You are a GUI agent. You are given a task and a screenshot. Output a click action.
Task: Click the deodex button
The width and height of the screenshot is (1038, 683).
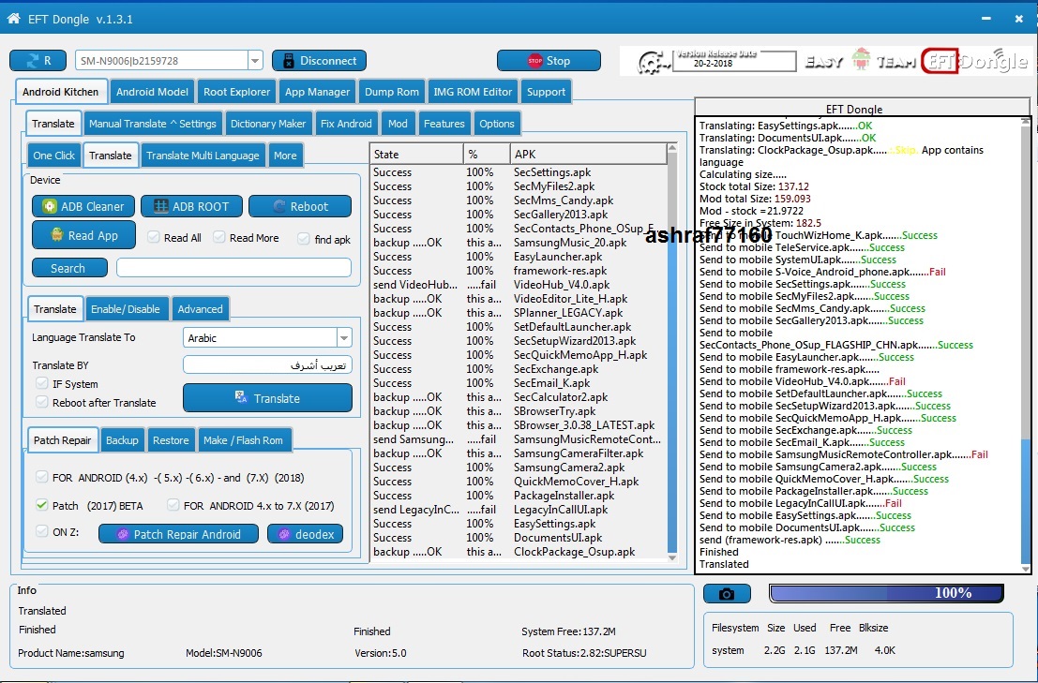click(305, 534)
